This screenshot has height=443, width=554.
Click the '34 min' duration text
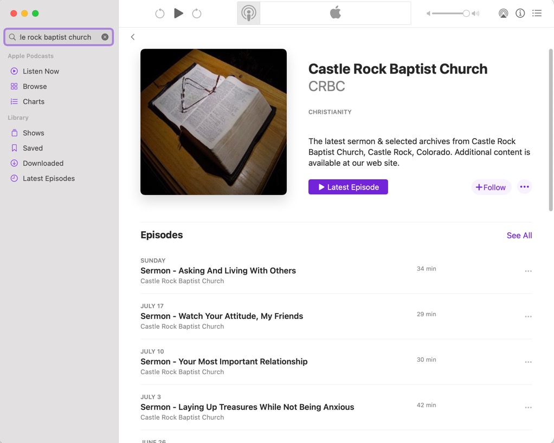coord(426,269)
